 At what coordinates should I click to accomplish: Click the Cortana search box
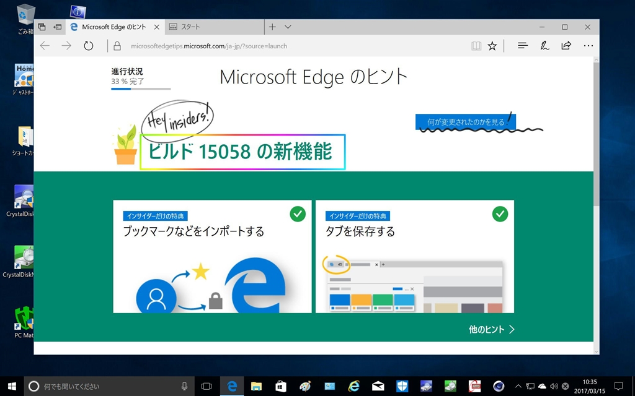click(x=109, y=386)
